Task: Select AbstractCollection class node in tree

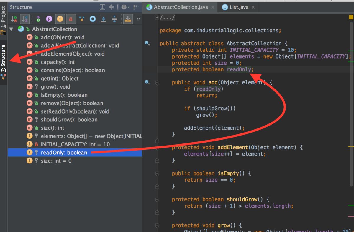Action: tap(55, 29)
